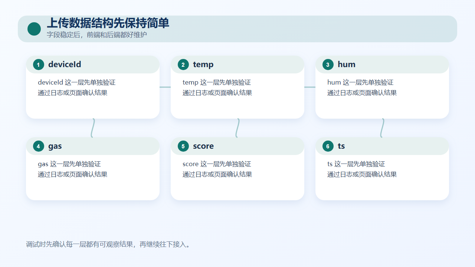475x267 pixels.
Task: Select the score card heading
Action: pos(203,146)
